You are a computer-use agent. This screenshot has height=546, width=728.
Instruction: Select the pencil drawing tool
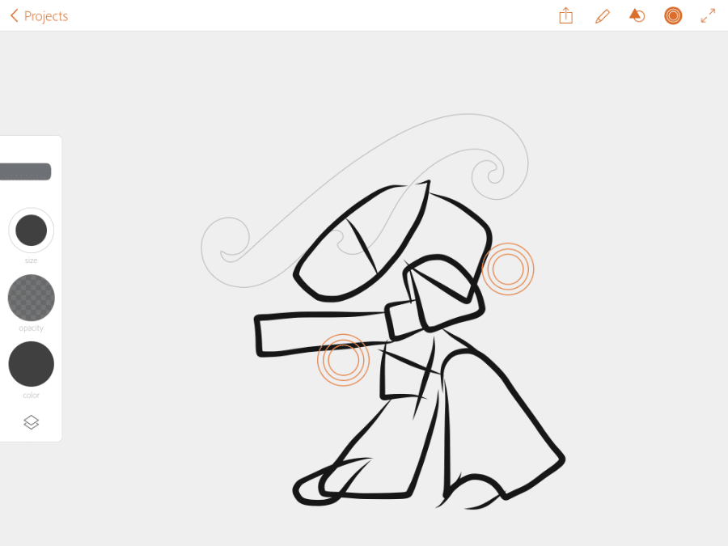pyautogui.click(x=602, y=16)
